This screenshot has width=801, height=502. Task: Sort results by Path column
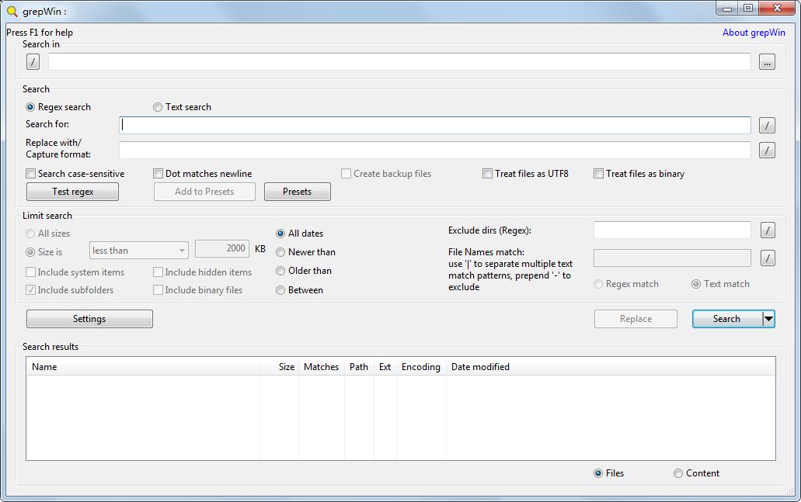click(x=359, y=367)
